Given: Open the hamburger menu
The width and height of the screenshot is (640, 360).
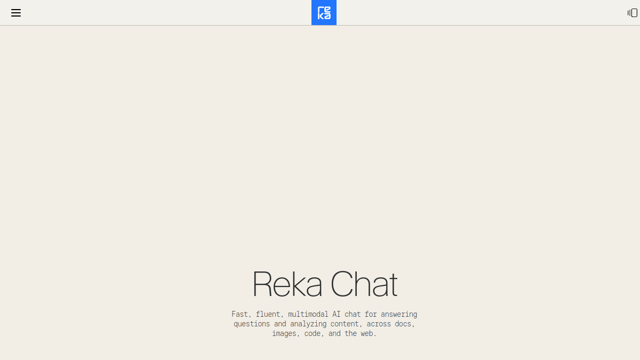Looking at the screenshot, I should click(16, 13).
